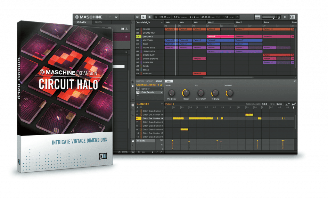This screenshot has width=328, height=198.
Task: Toggle the follow playhead icon after TIME
Action: pyautogui.click(x=218, y=17)
